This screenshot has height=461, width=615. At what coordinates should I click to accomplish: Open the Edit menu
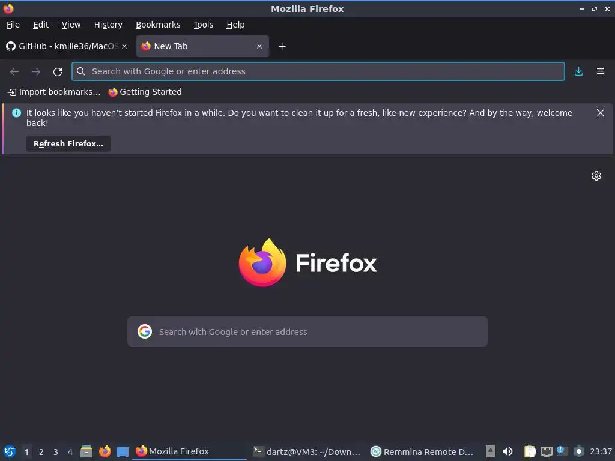41,25
